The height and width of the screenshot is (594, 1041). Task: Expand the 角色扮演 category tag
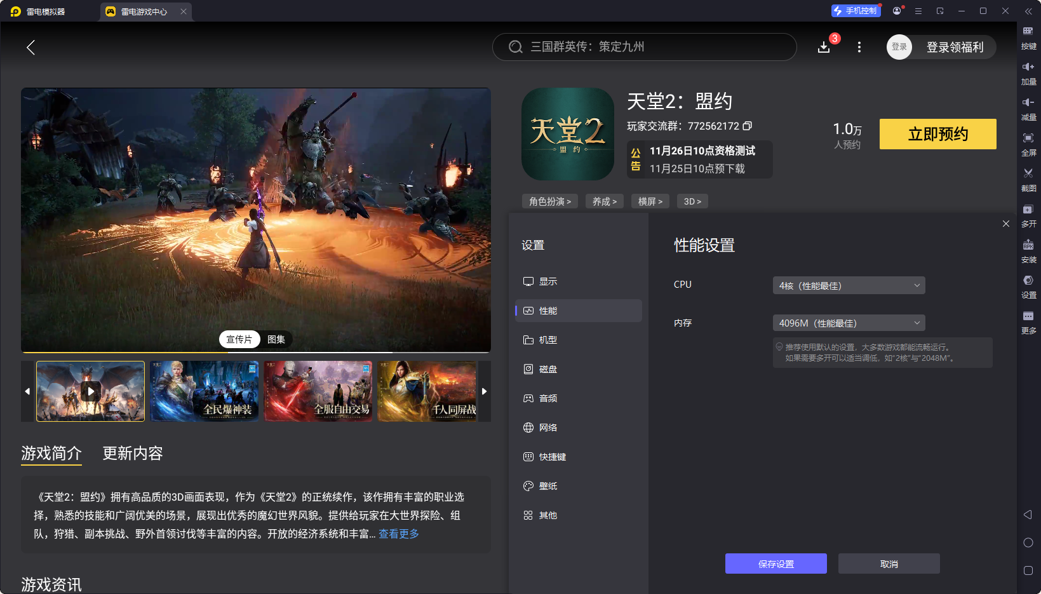coord(549,201)
